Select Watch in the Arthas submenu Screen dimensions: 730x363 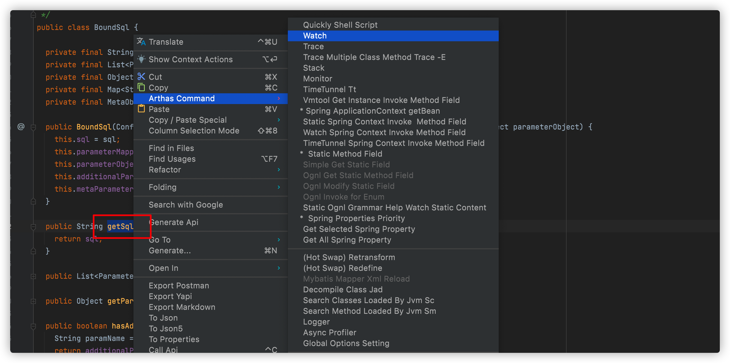[315, 36]
